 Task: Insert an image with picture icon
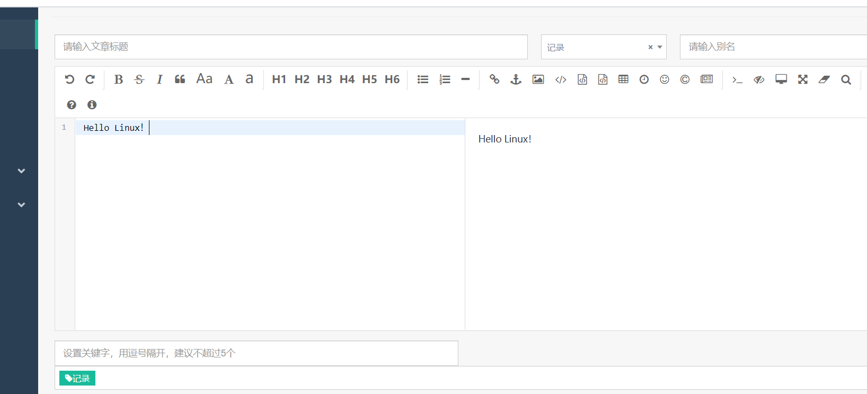pos(538,79)
